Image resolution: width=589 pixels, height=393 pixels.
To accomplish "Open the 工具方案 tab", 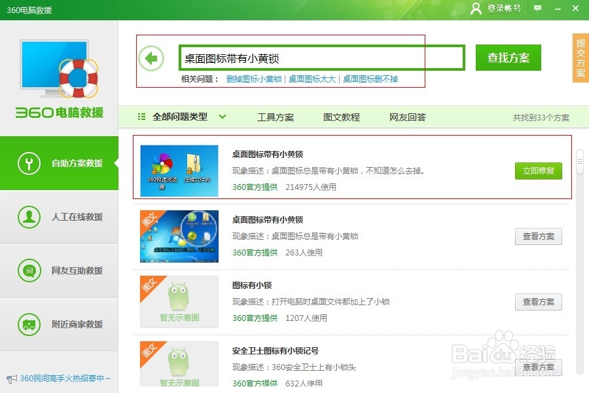I will (x=276, y=117).
